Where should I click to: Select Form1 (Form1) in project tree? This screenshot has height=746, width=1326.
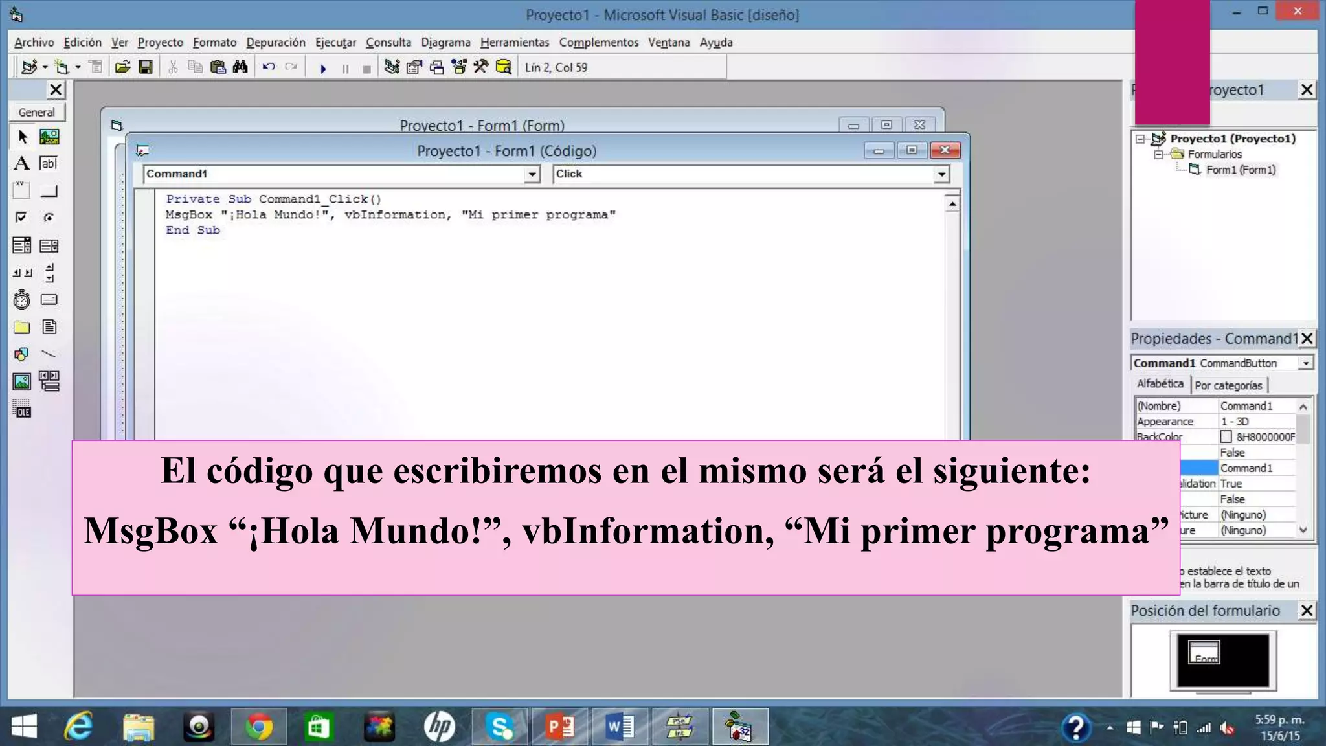click(1241, 170)
